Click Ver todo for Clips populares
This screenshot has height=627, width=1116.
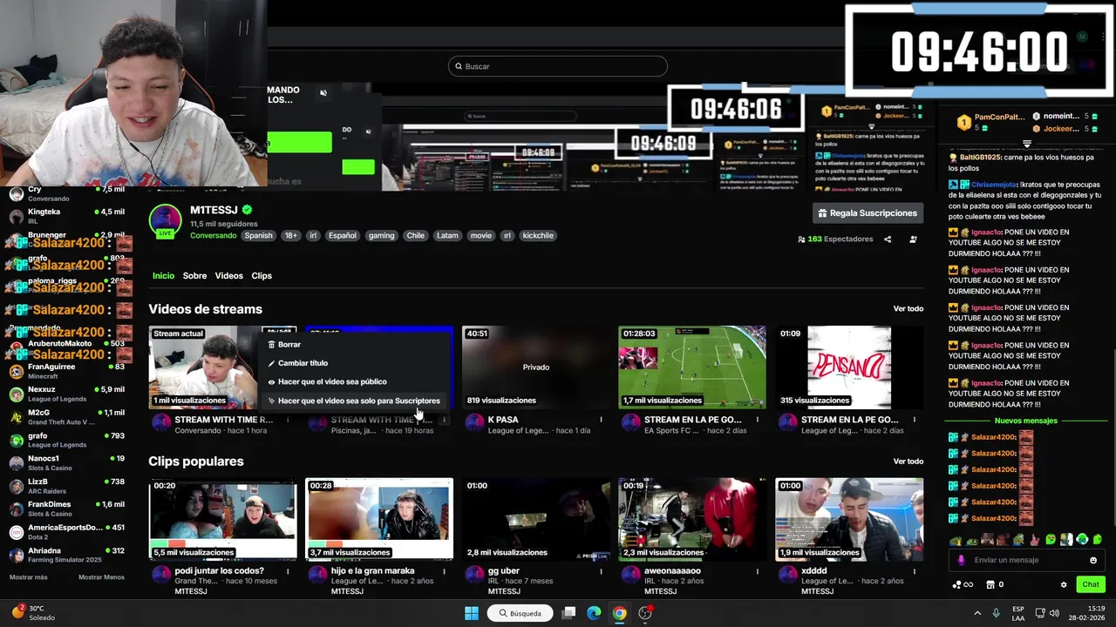[x=908, y=462]
